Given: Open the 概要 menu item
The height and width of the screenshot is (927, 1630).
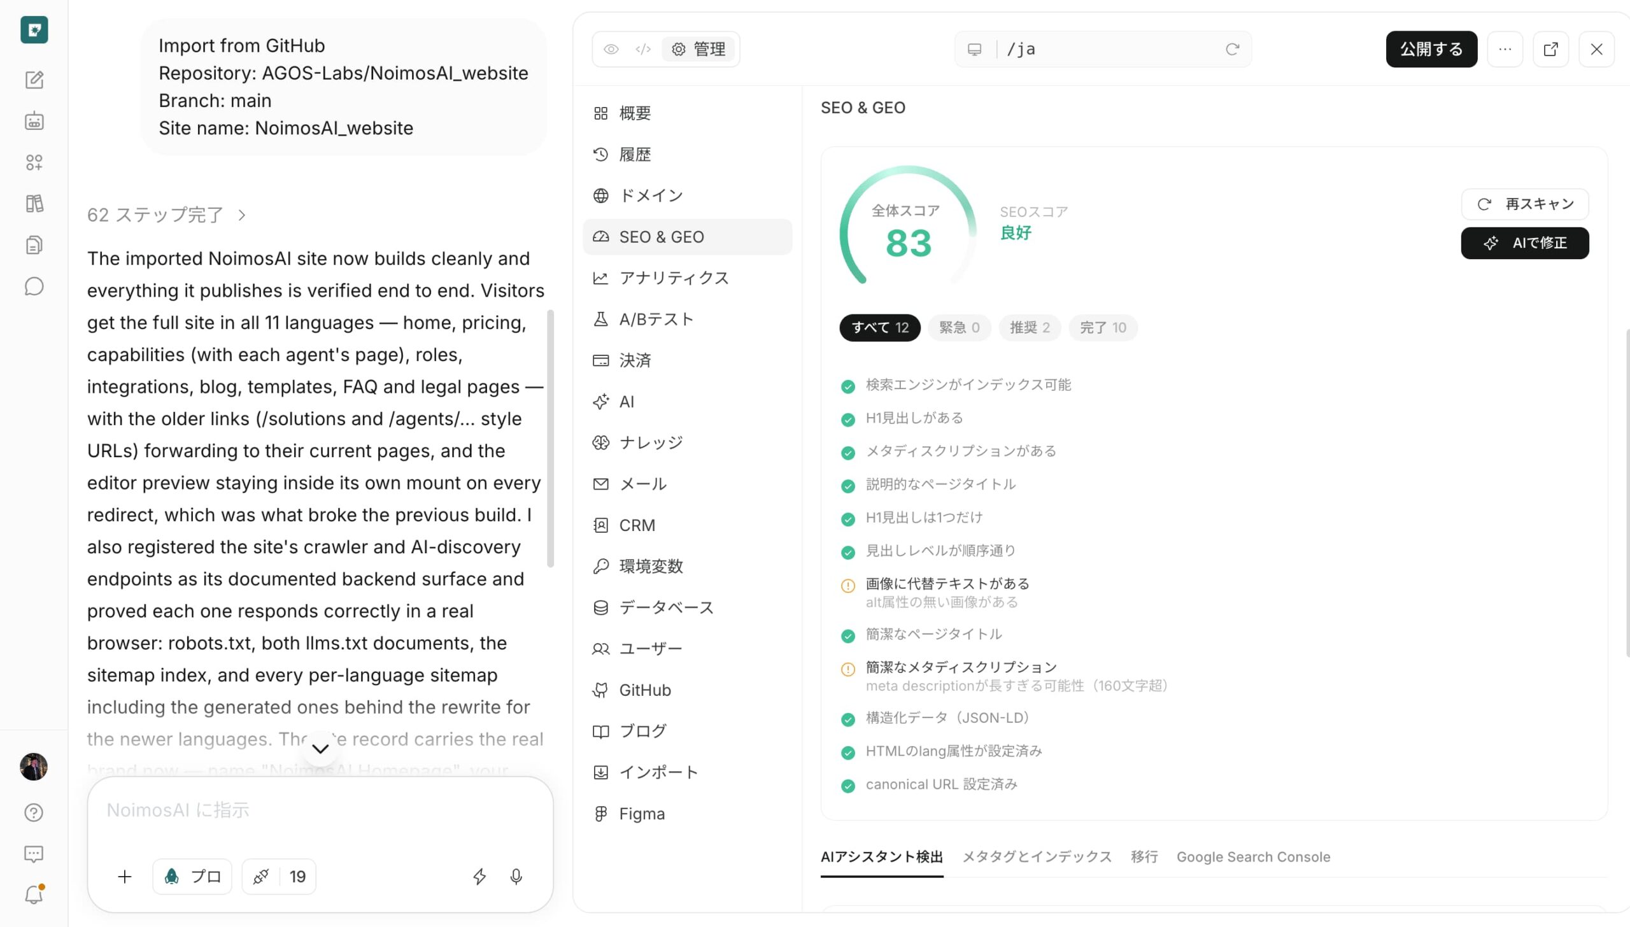Looking at the screenshot, I should click(x=687, y=113).
